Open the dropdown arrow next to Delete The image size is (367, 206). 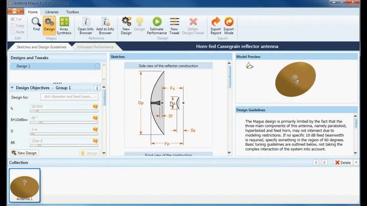[356, 163]
